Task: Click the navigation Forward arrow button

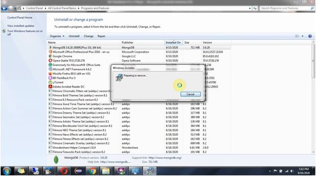Action: click(10, 8)
